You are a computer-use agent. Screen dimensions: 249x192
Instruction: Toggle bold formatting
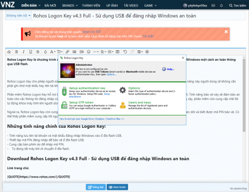pyautogui.click(x=16, y=52)
